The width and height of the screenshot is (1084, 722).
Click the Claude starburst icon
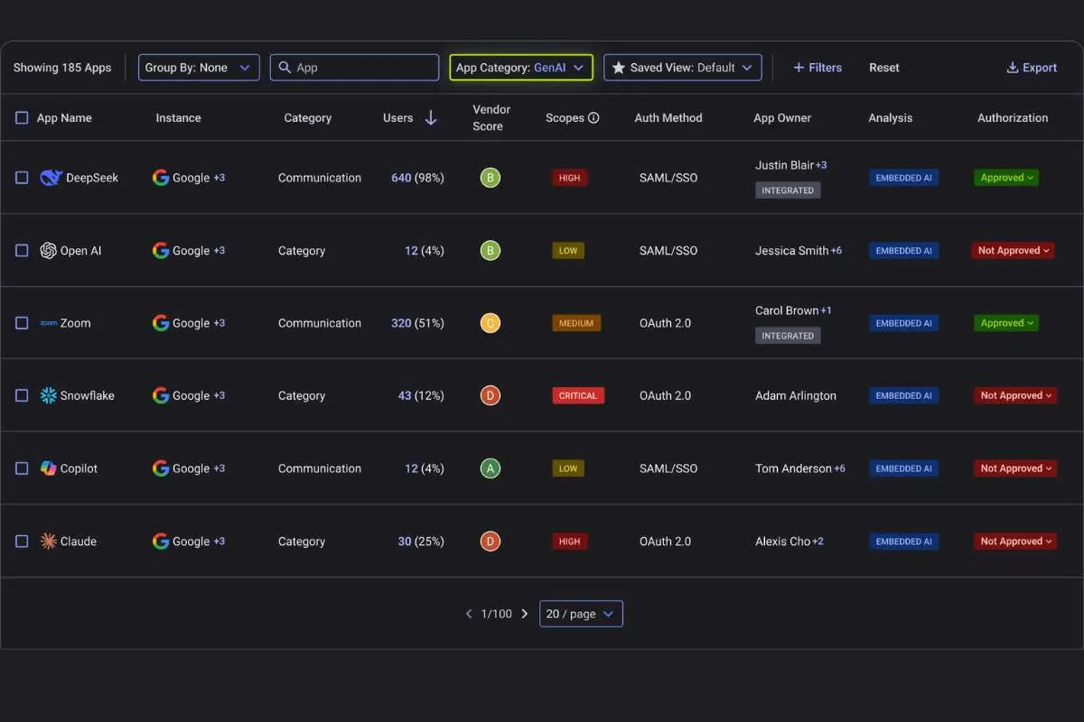coord(49,541)
